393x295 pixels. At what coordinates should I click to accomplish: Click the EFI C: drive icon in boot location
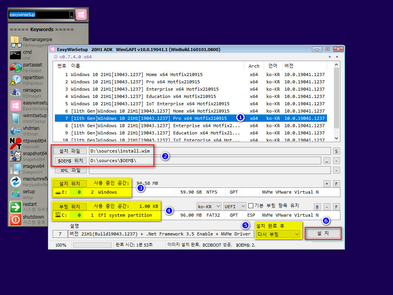(58, 215)
